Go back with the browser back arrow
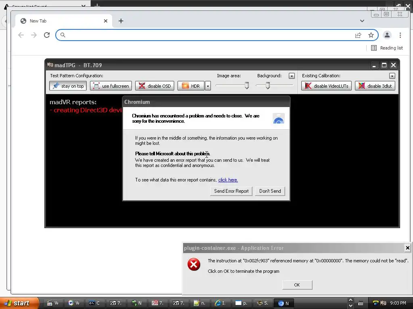 (21, 35)
